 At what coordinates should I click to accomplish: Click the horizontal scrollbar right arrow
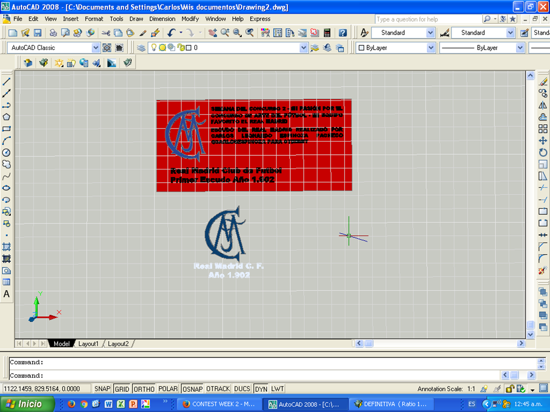[x=521, y=343]
